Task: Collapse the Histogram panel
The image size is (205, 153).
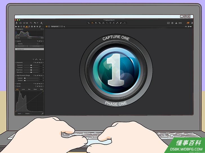Action: coord(15,29)
